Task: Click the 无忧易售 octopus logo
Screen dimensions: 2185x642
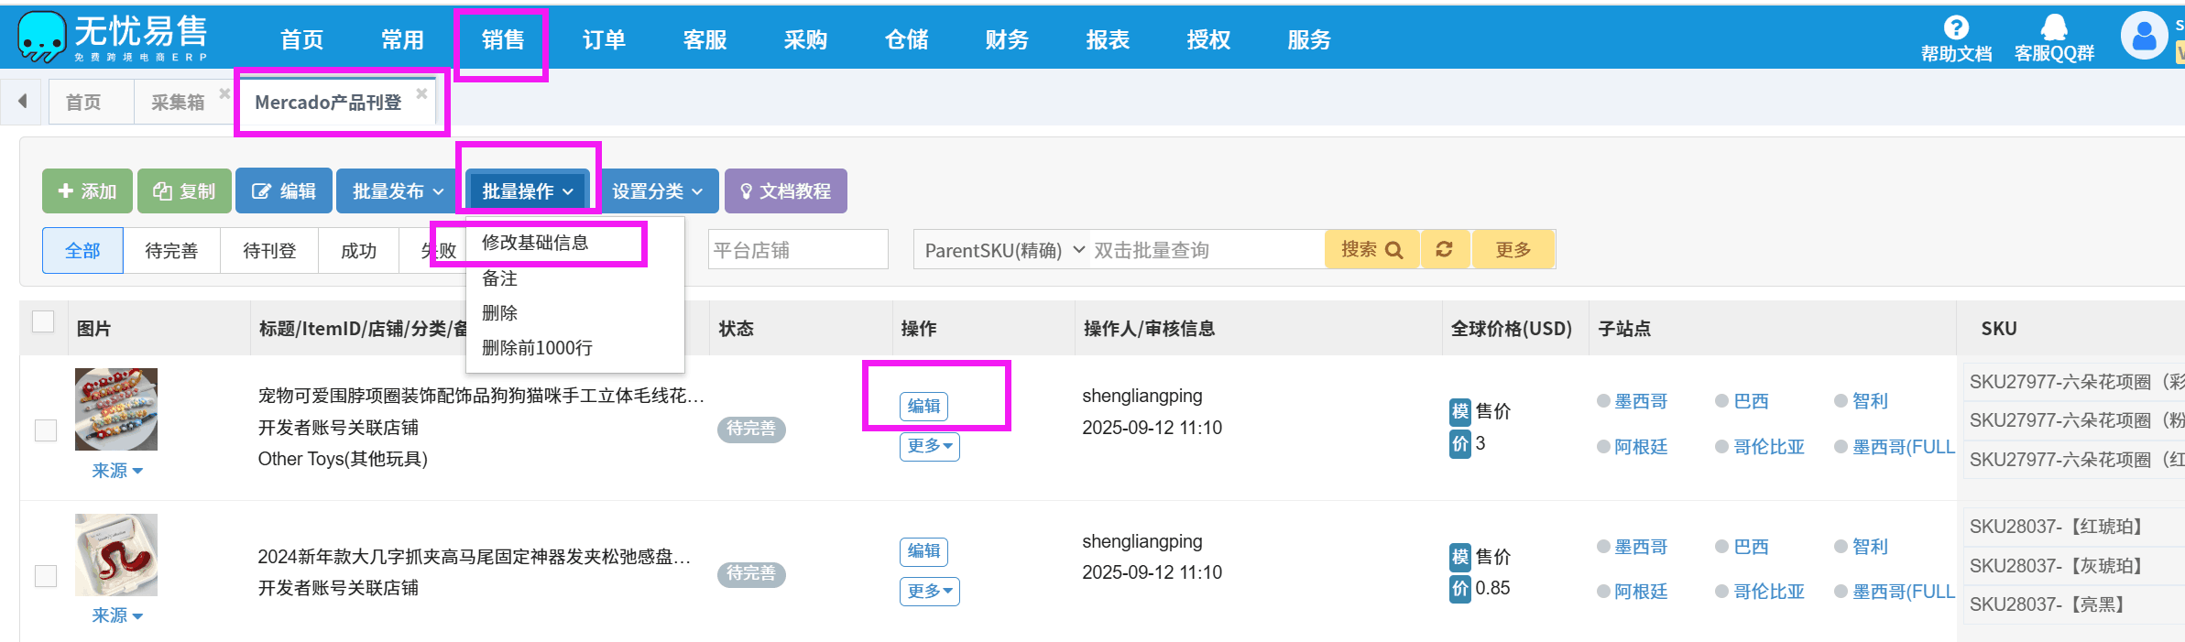Action: tap(42, 38)
